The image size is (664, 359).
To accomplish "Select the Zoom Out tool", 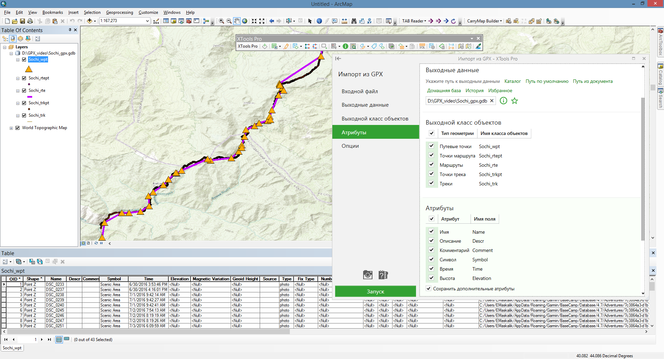I will click(229, 21).
